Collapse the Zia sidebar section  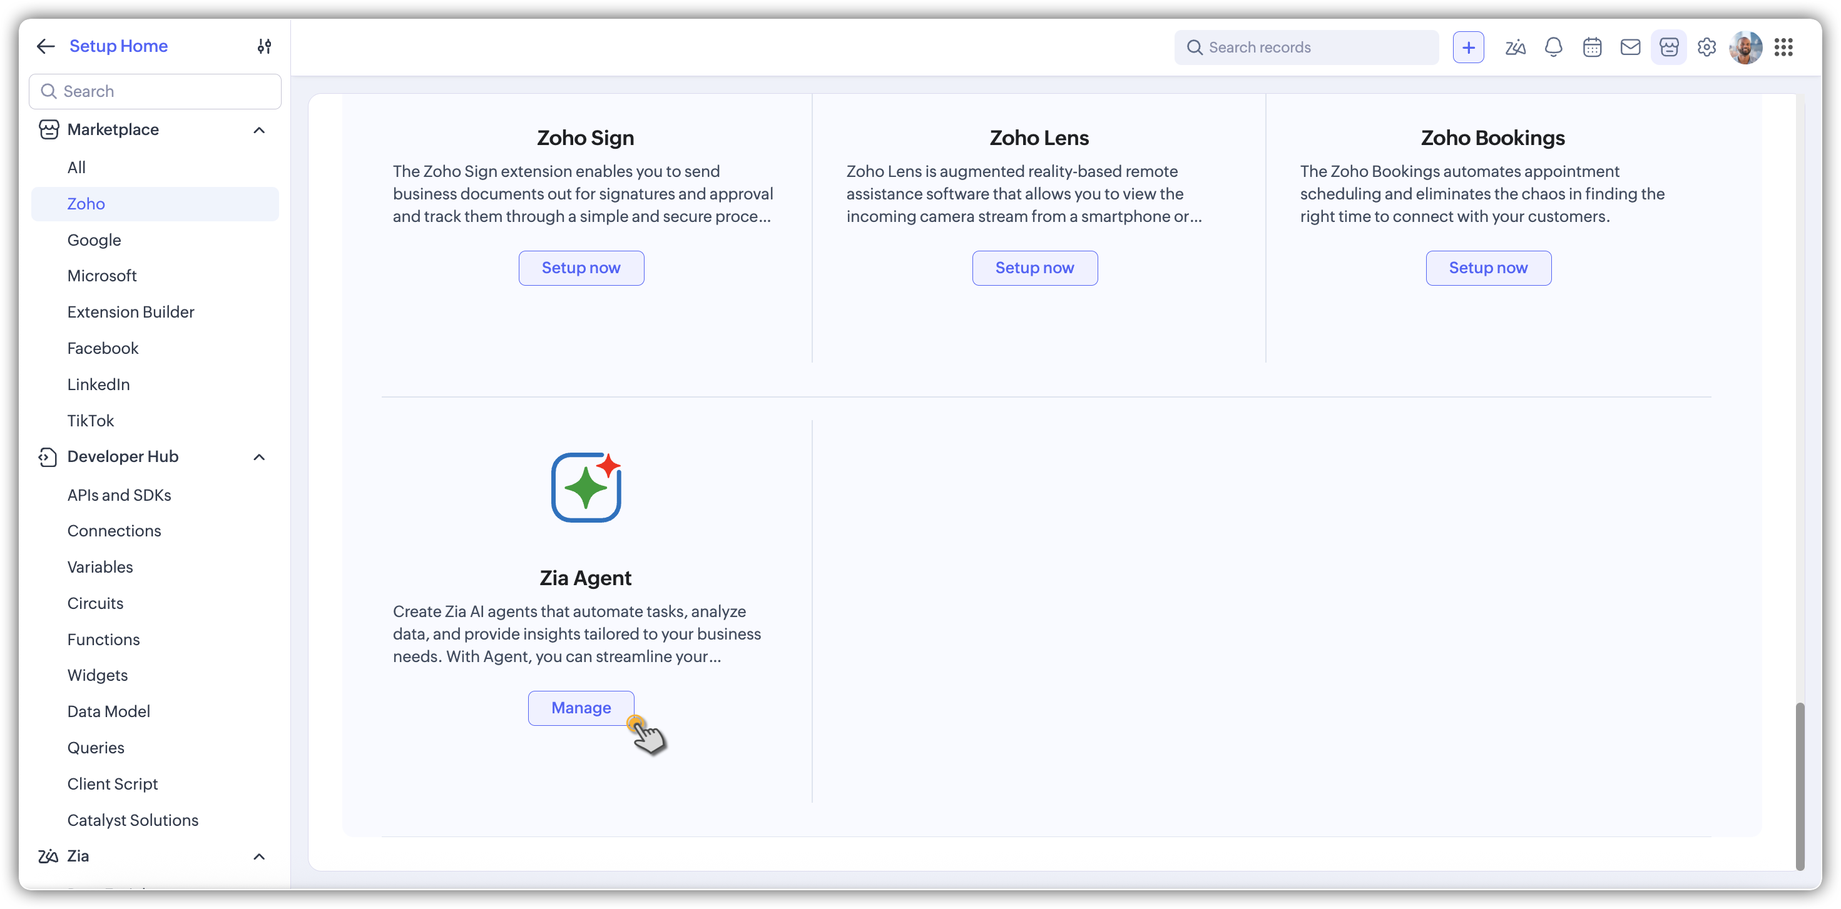258,856
